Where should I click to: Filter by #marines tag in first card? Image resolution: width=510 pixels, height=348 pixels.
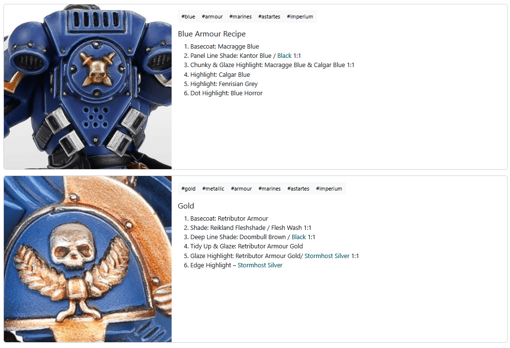click(240, 17)
